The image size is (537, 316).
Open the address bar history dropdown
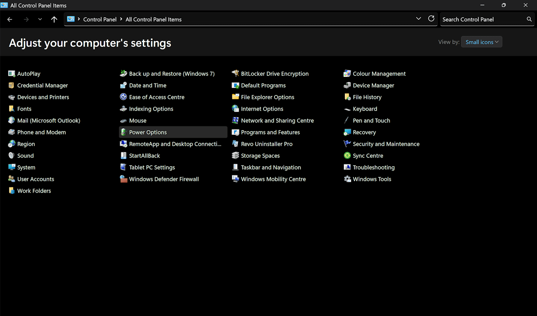[418, 19]
